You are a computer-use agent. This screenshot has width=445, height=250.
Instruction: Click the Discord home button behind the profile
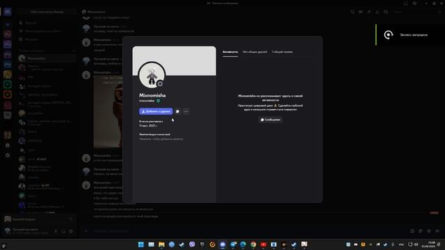pyautogui.click(x=8, y=12)
